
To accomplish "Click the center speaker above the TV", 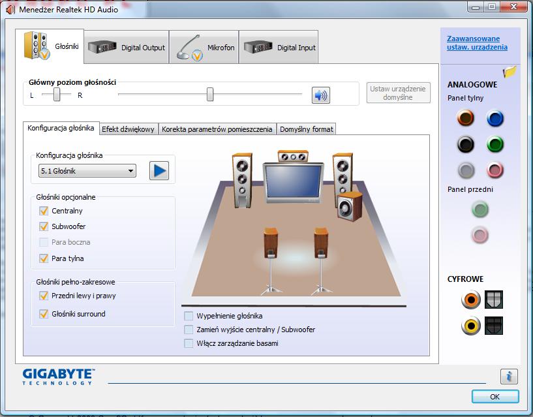I will point(293,156).
